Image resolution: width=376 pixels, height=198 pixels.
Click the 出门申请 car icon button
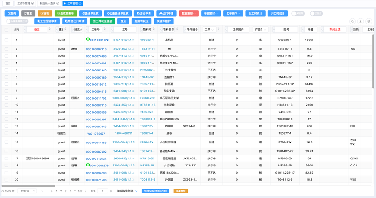(166, 14)
